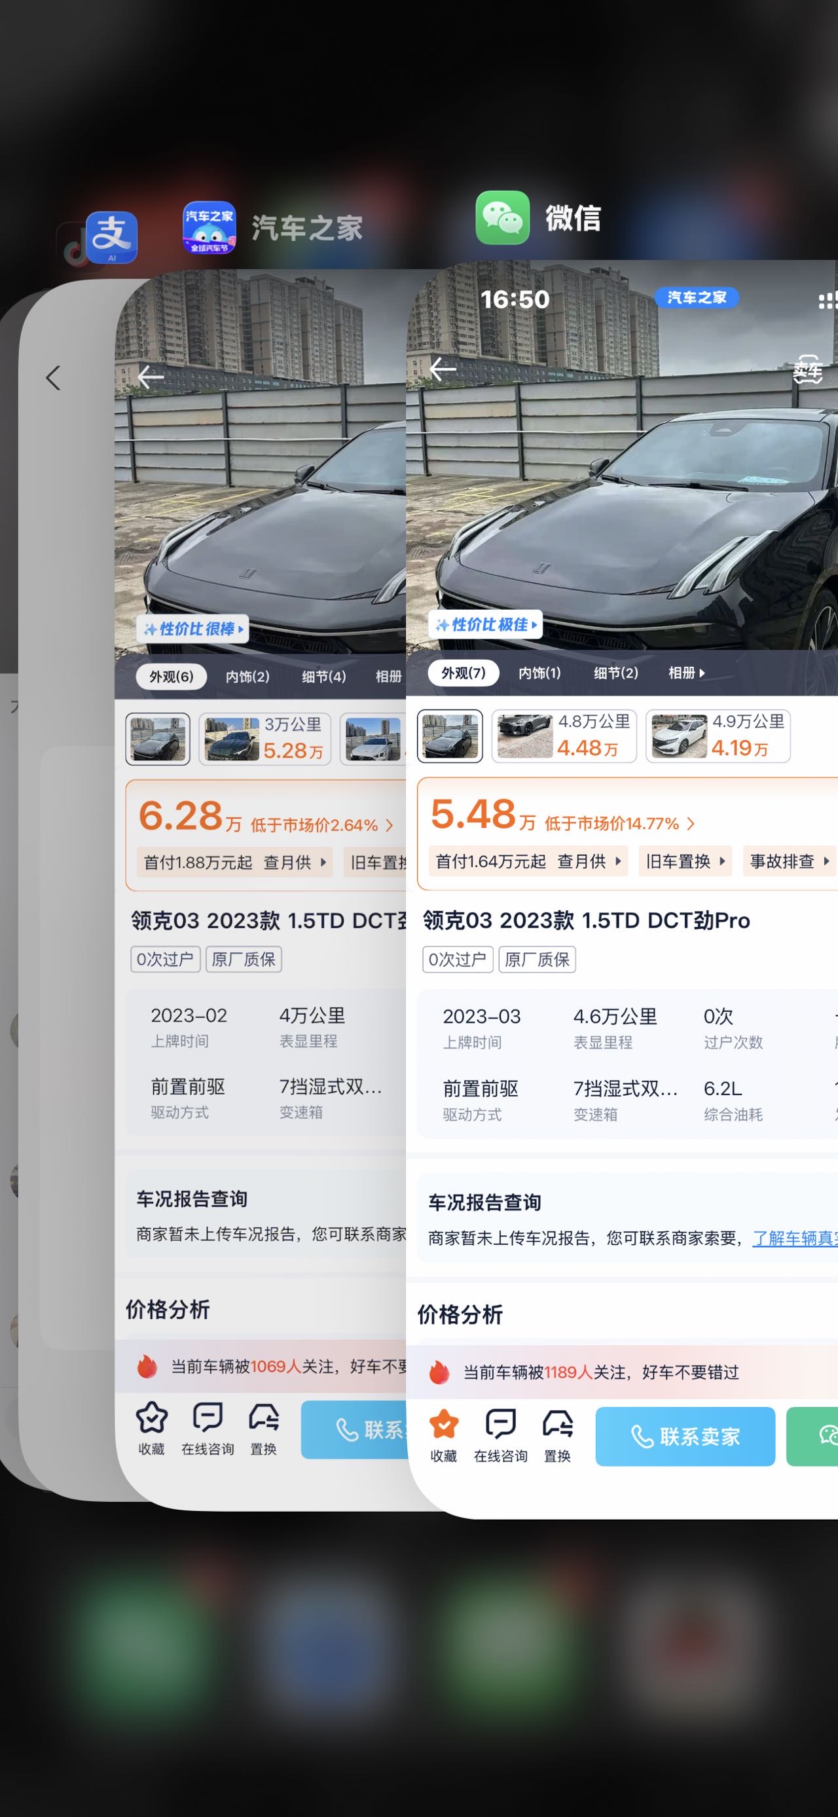Tap the 0次过户 tag in the 微信 card
The width and height of the screenshot is (838, 1817).
point(458,960)
